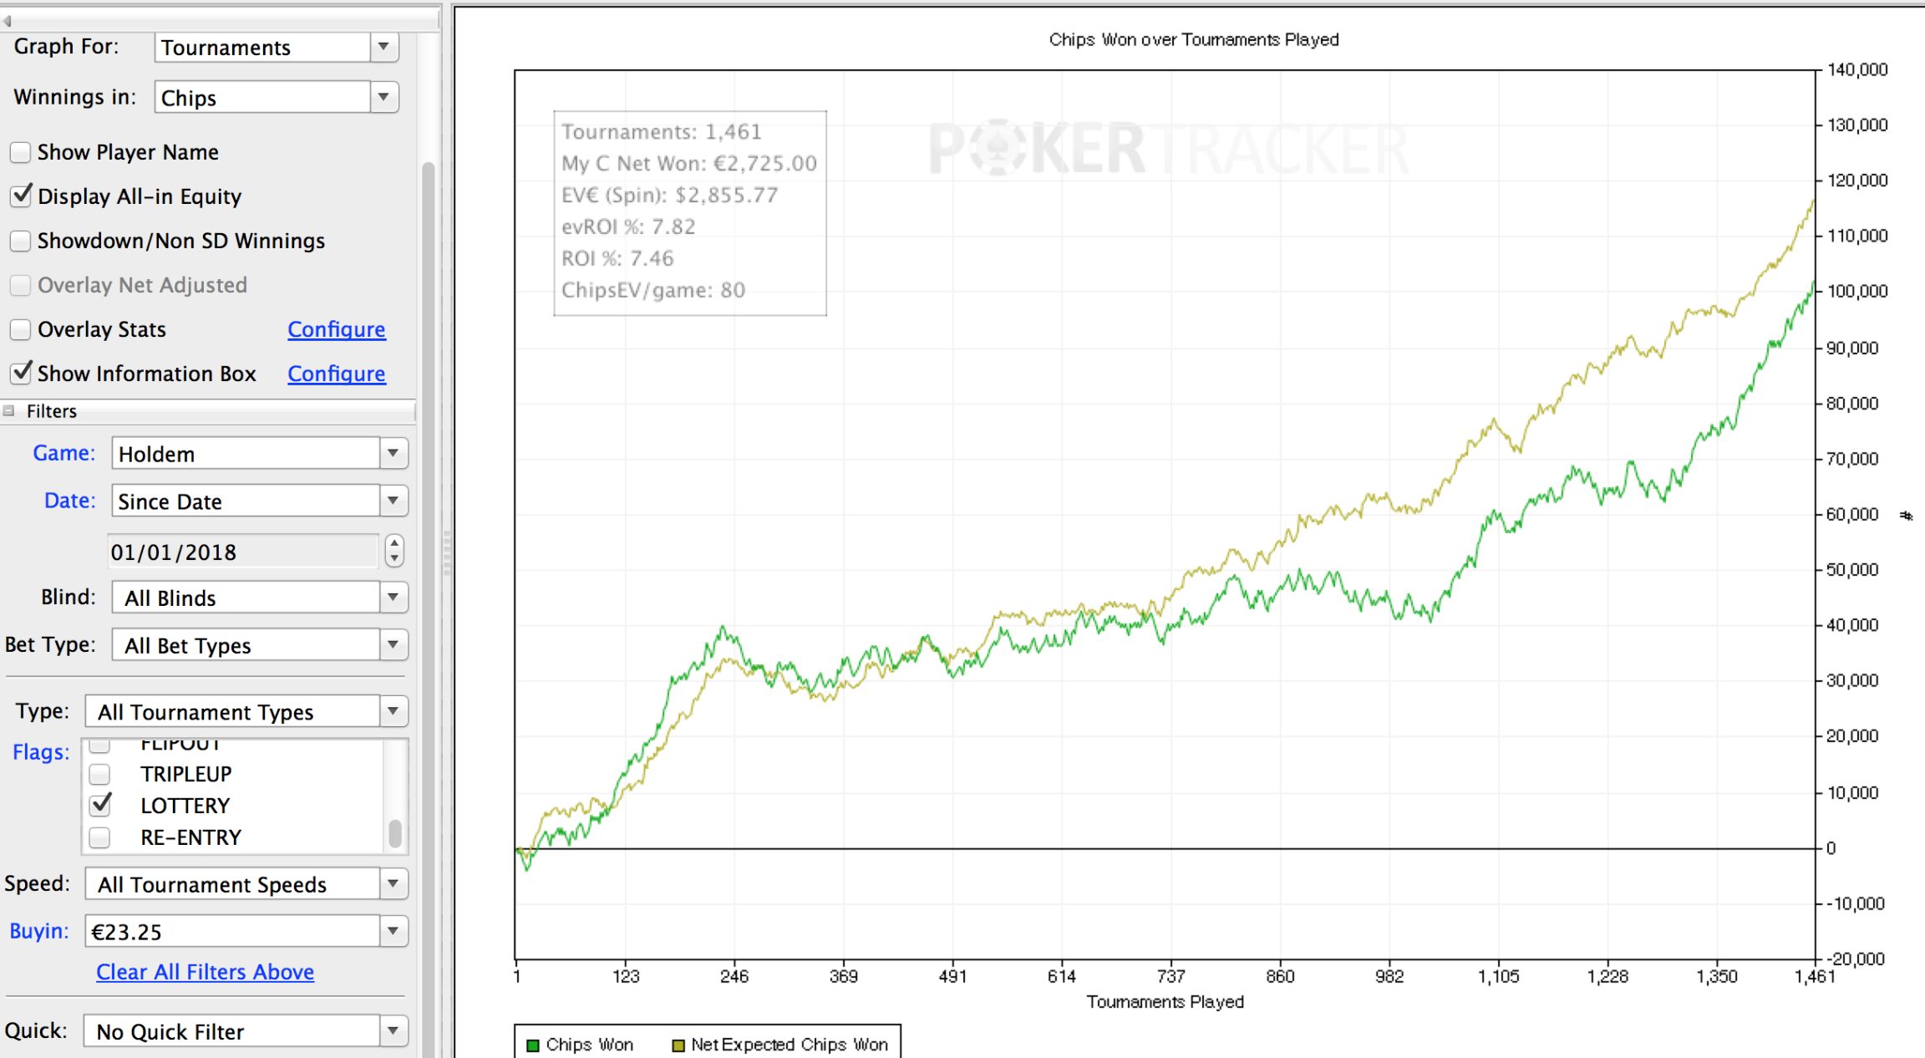Expand the Buyin €23.25 dropdown

246,931
